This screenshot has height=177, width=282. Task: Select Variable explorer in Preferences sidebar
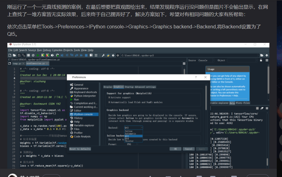pos(84,126)
